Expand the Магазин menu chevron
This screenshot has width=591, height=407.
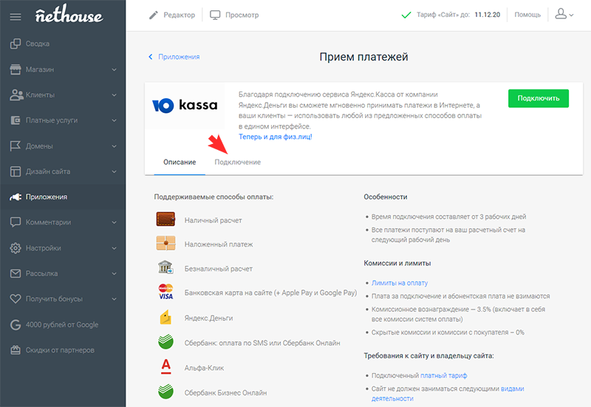115,69
